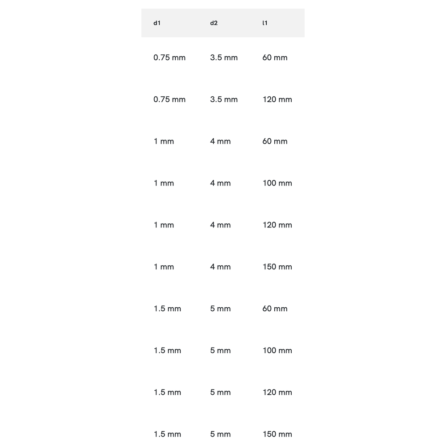Image resolution: width=446 pixels, height=446 pixels.
Task: Select 60 mm length in the 0.75 mm row
Action: (x=275, y=58)
